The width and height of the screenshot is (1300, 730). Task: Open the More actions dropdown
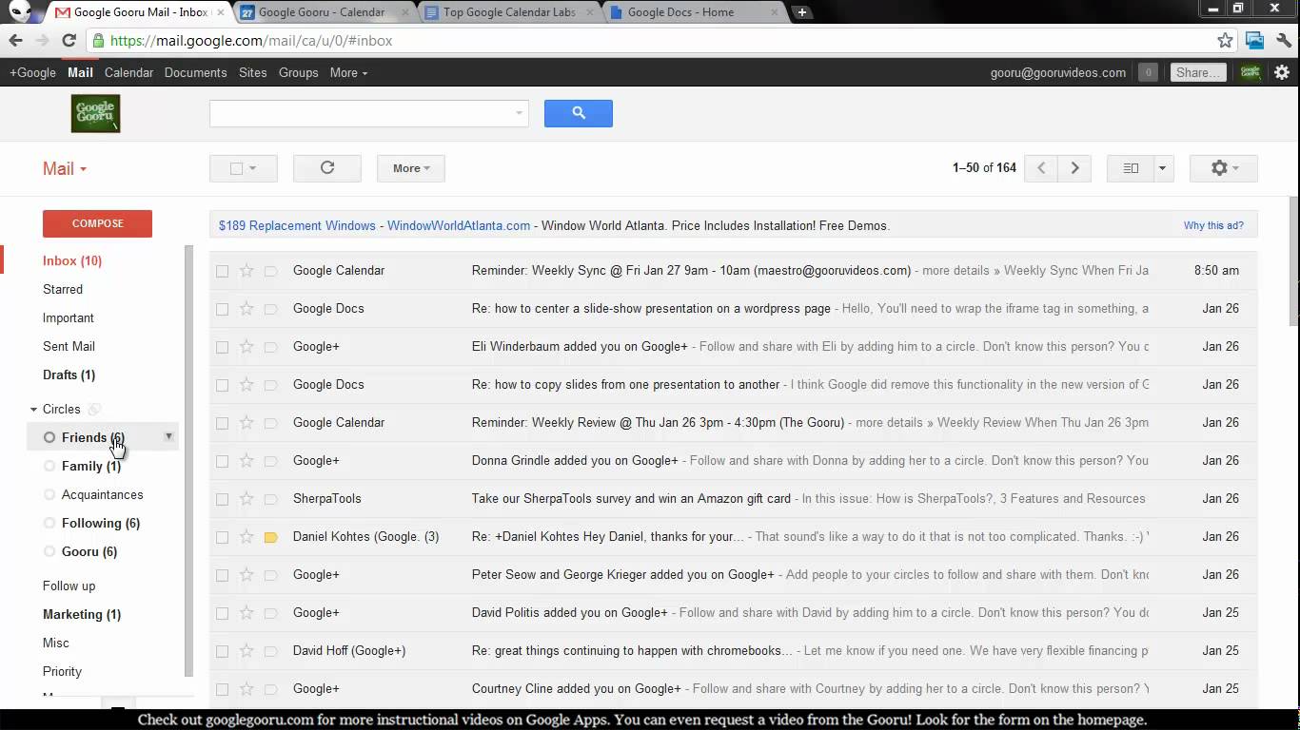(x=411, y=168)
